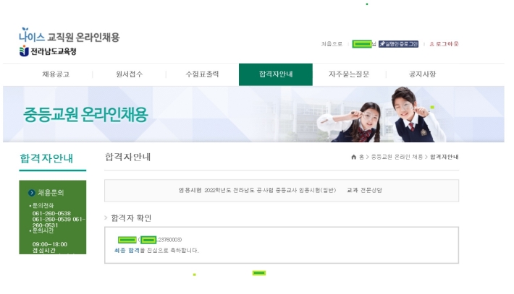Select the 합격자안내 active tab
The image size is (514, 294).
tap(276, 74)
